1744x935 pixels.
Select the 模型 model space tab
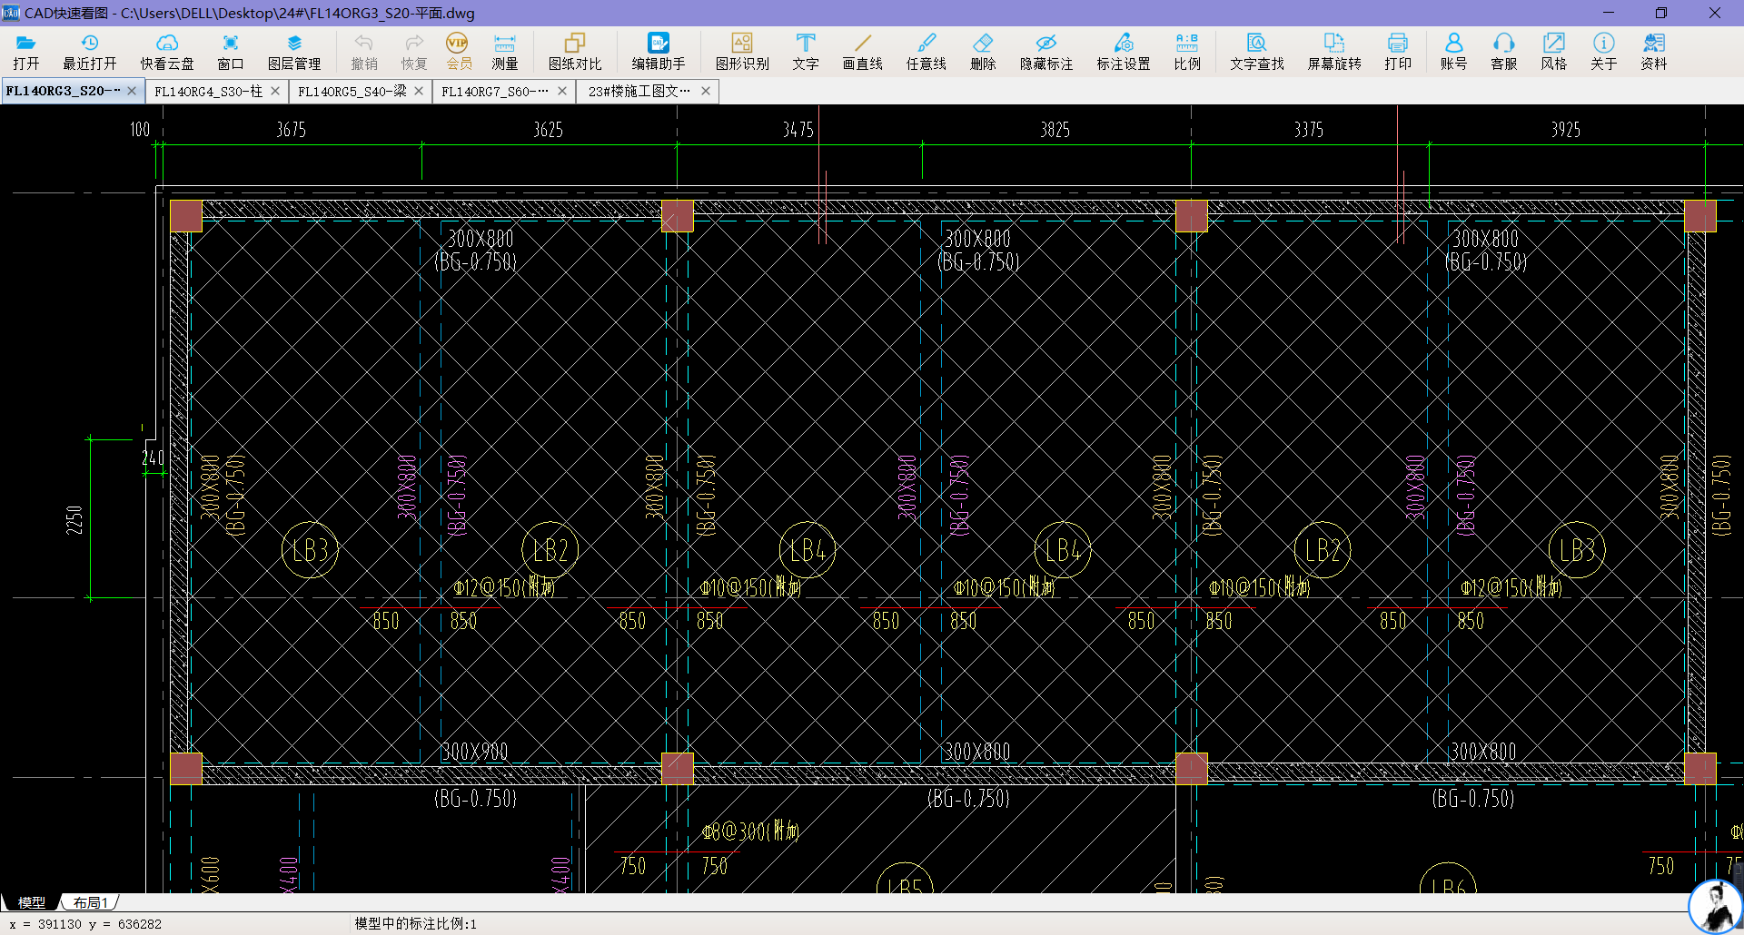(31, 902)
